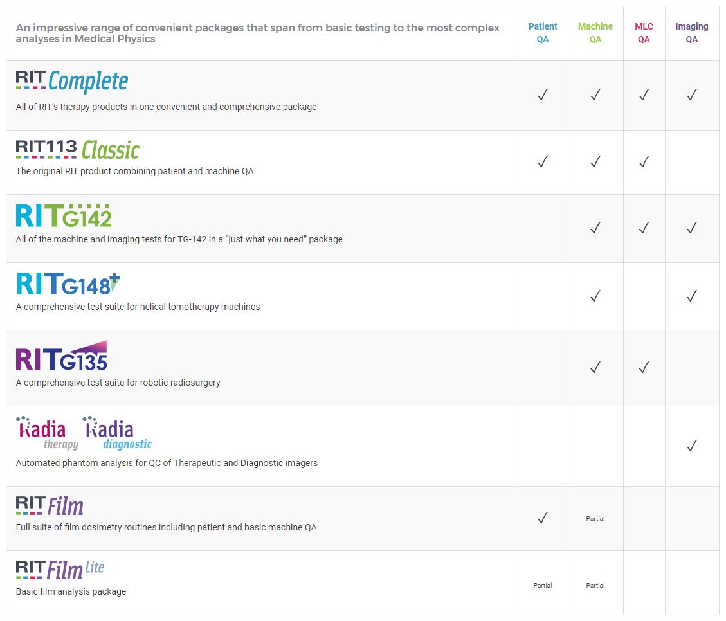The image size is (726, 621).
Task: Select the MLC QA column header
Action: [x=644, y=33]
